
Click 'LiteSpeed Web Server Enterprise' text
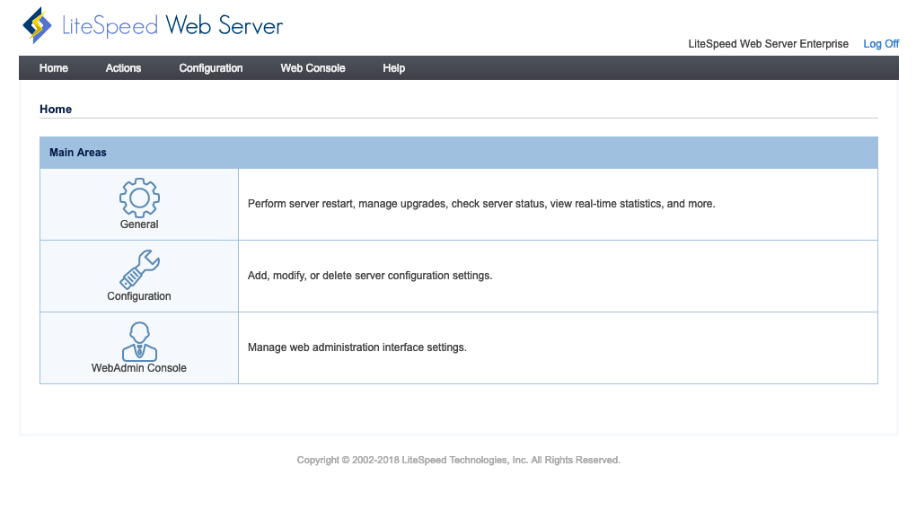click(x=768, y=44)
